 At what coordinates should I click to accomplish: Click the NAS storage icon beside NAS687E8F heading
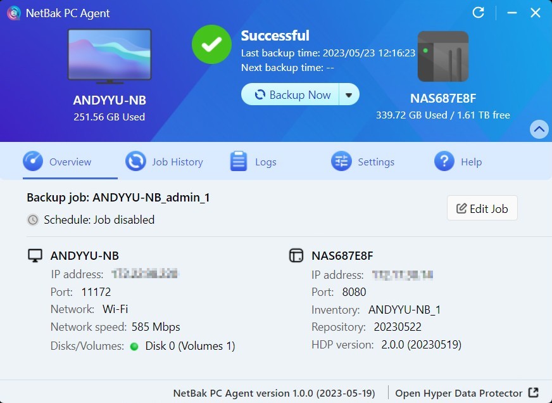296,256
